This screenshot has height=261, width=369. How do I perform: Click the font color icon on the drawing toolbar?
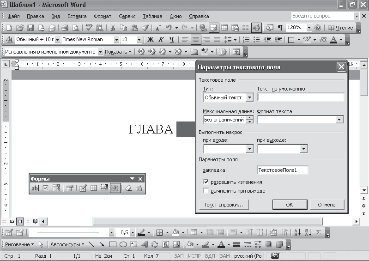coord(222,244)
